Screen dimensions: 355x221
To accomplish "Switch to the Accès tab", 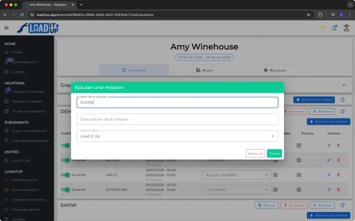I will [x=204, y=70].
